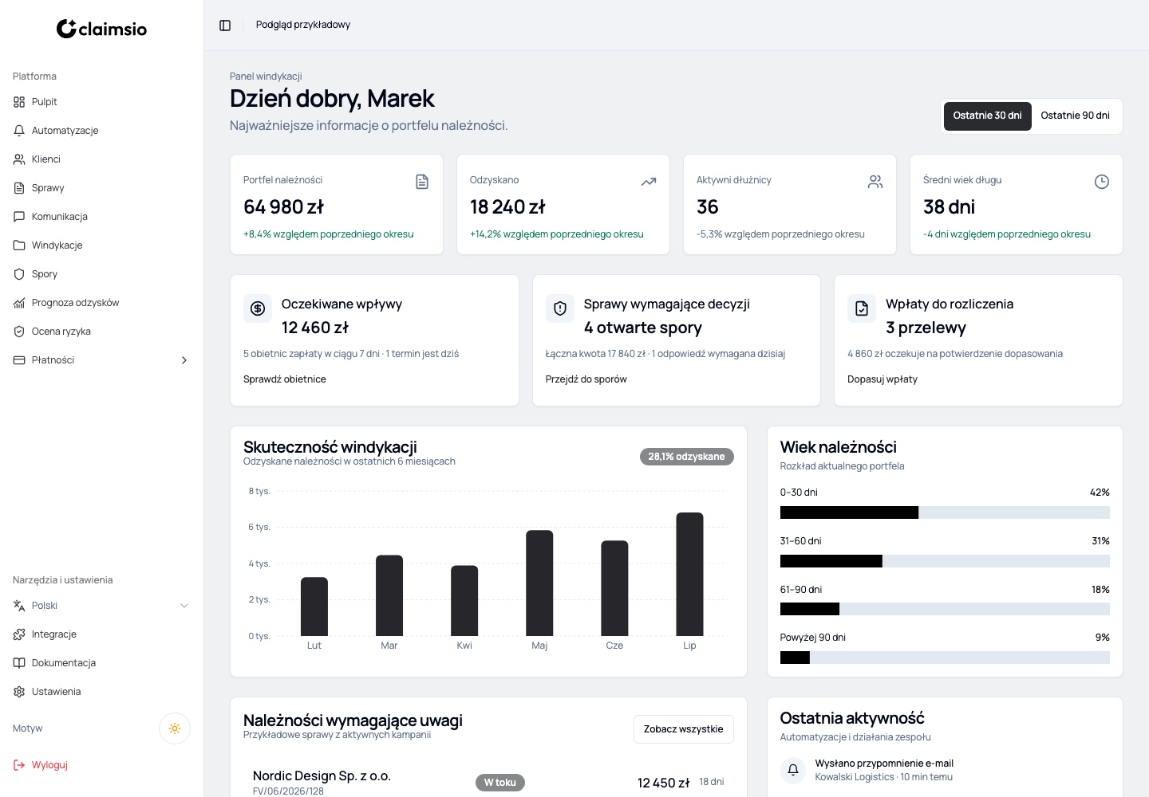Click shield alert icon in Sprawy wymagające decyzji
Viewport: 1149px width, 797px height.
coord(560,308)
